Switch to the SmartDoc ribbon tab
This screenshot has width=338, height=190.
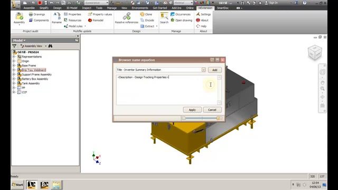pyautogui.click(x=223, y=8)
